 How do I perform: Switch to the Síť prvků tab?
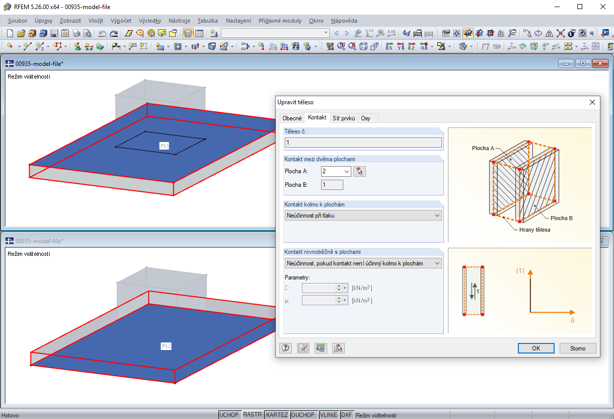click(x=344, y=118)
